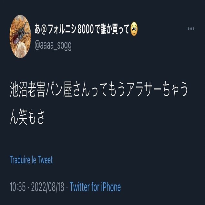
Task: Open the Twitter for iPhone source link
Action: tap(95, 187)
